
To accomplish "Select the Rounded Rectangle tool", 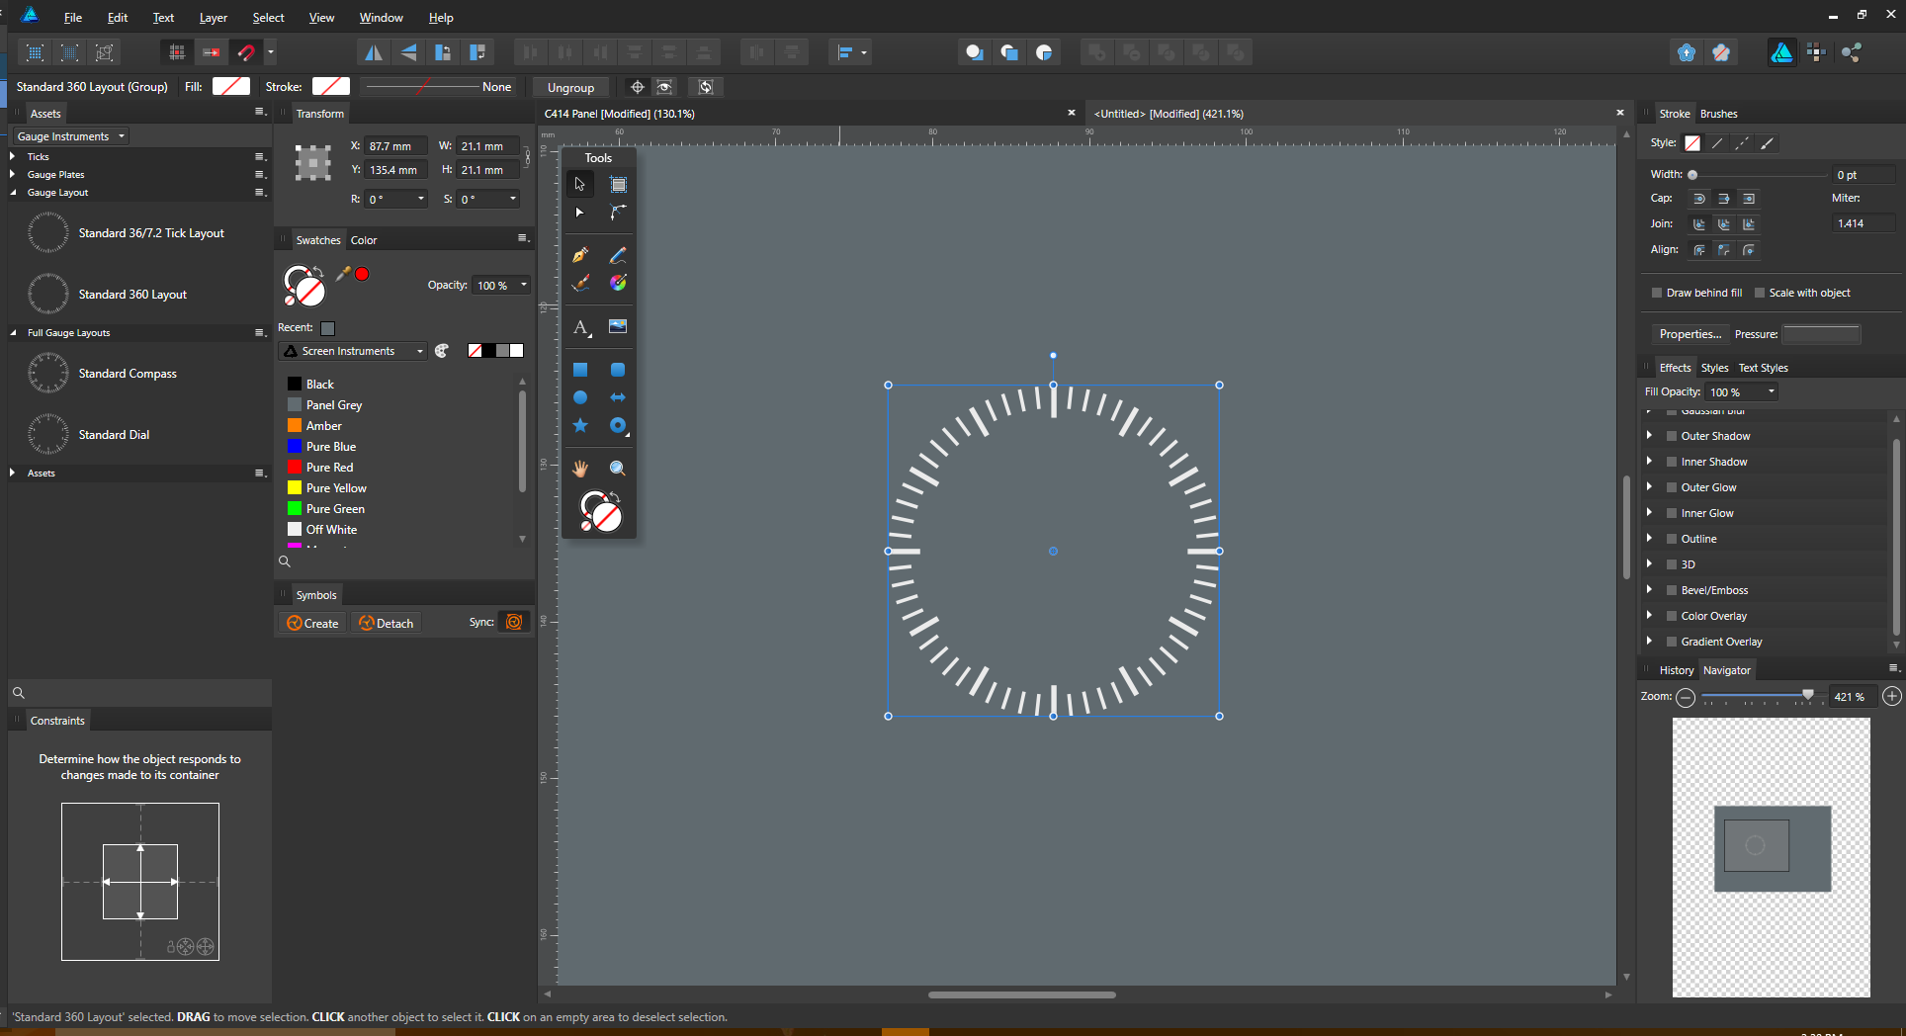I will click(x=618, y=370).
